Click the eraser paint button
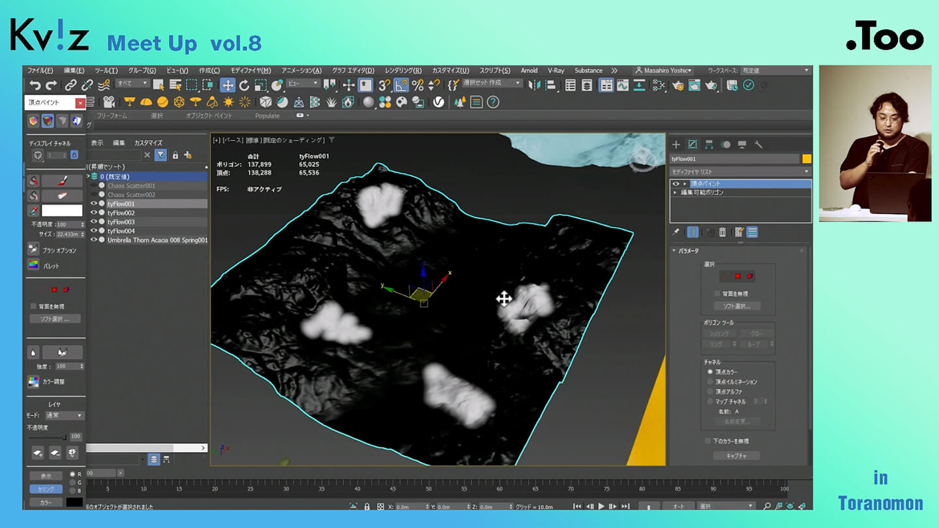 (x=63, y=196)
